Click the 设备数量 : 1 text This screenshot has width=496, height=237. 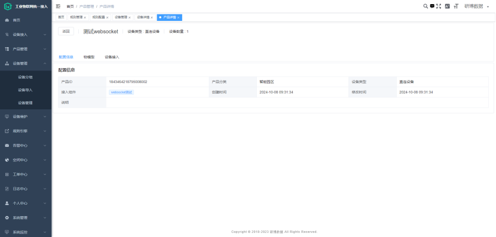(179, 32)
